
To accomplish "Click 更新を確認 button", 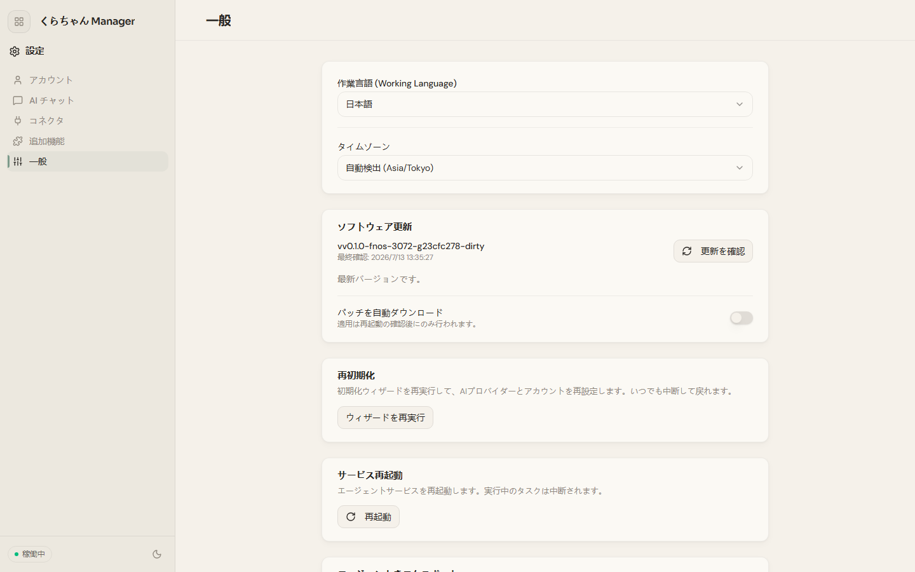I will click(713, 251).
